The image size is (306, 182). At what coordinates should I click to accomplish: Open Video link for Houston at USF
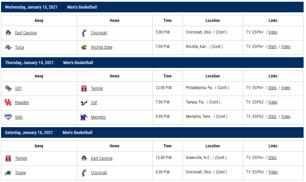click(273, 102)
